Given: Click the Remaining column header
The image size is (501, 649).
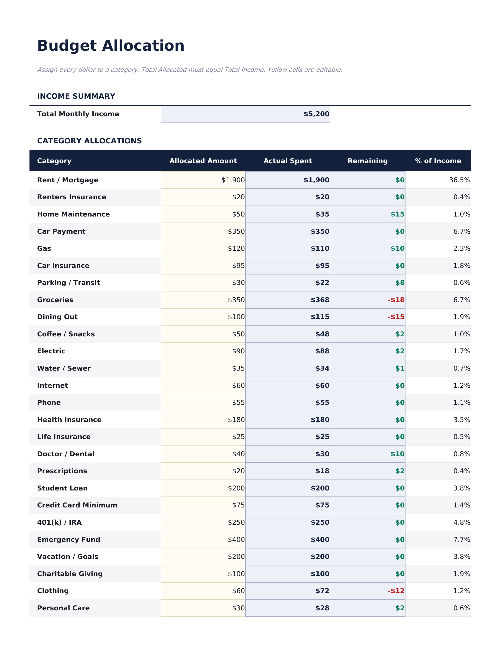Looking at the screenshot, I should pyautogui.click(x=367, y=161).
